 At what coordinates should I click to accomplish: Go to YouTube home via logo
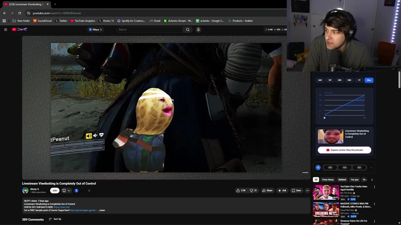[x=20, y=29]
